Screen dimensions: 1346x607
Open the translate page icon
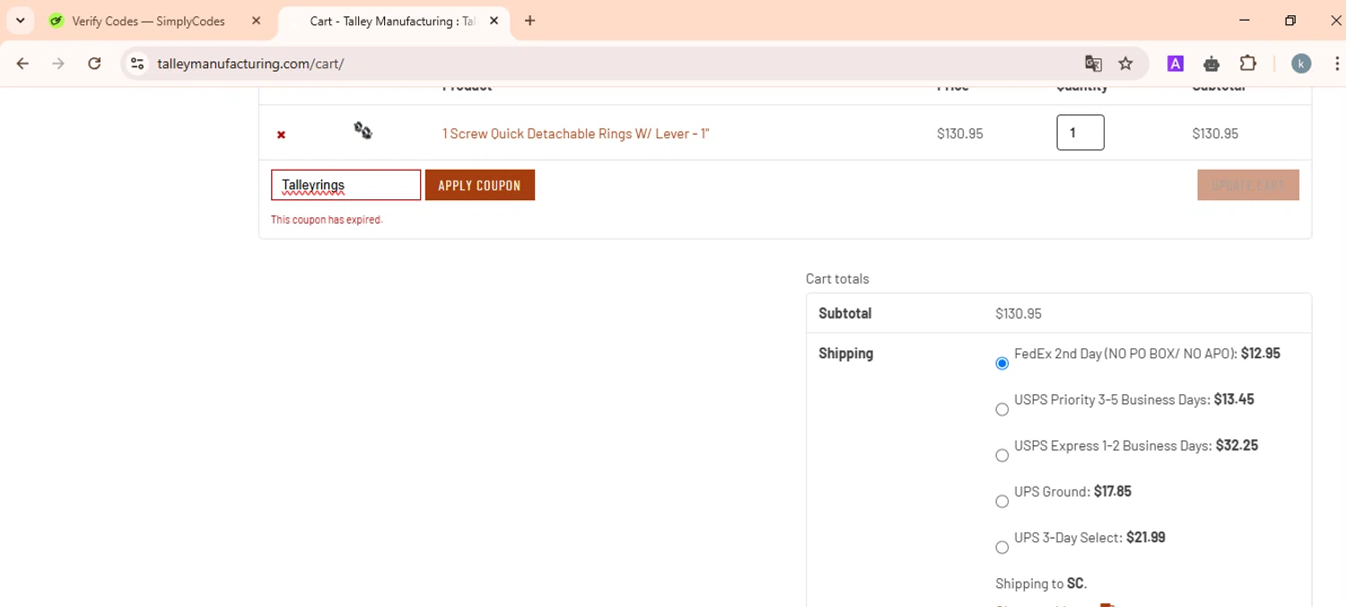(x=1093, y=63)
